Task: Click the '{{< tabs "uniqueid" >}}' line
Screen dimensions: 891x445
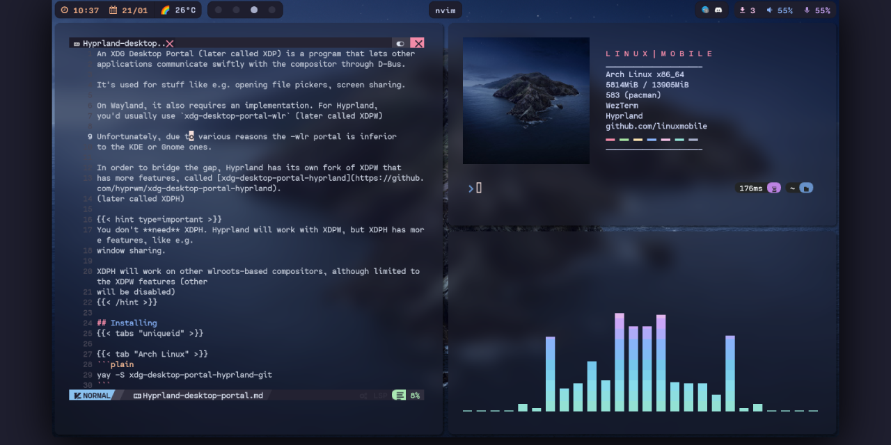Action: [x=150, y=333]
